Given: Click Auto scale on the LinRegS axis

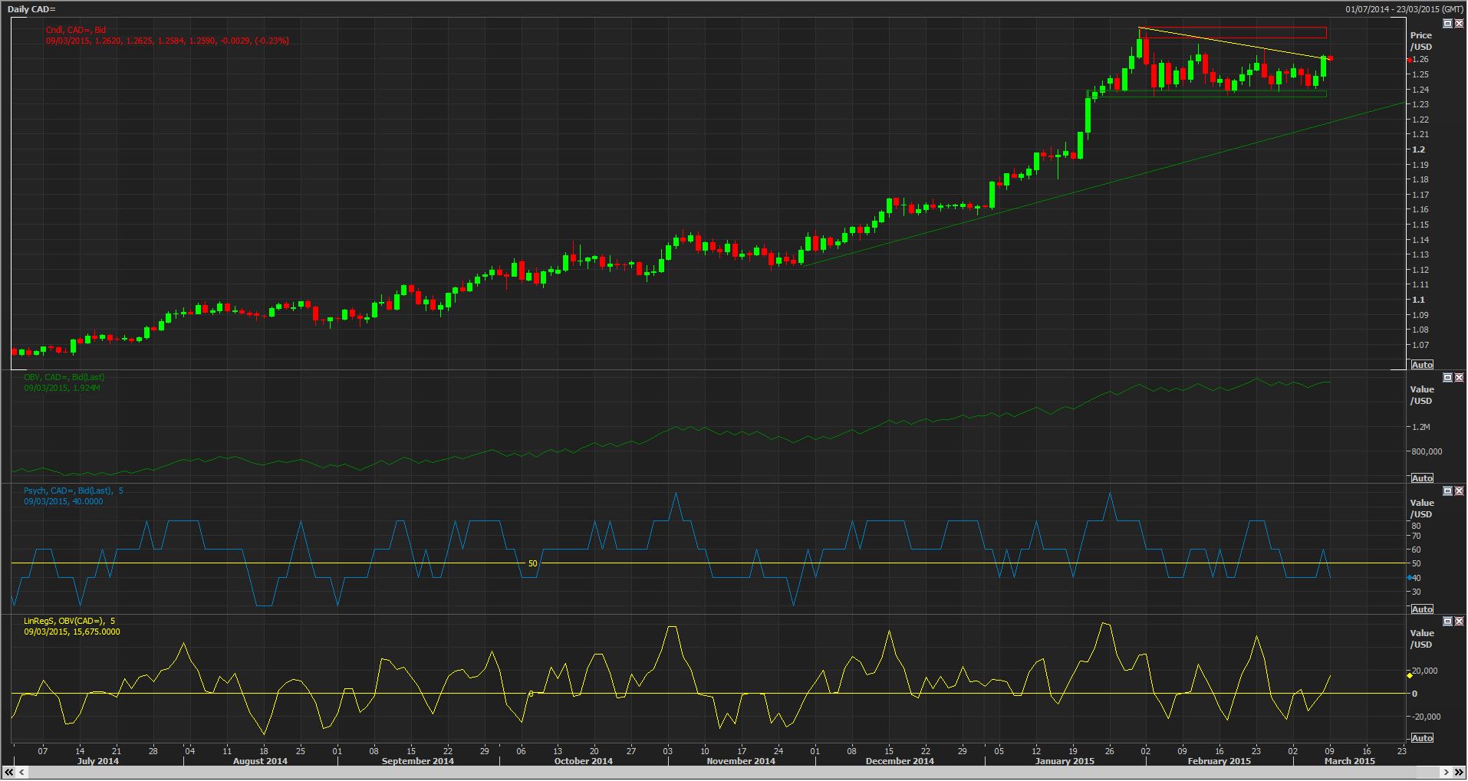Looking at the screenshot, I should [x=1421, y=738].
